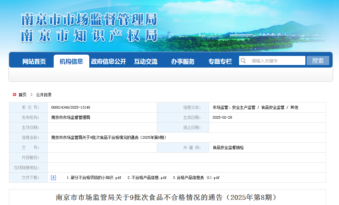339x205 pixels.
Task: Click the 南京市知识产权局 header title
Action: [x=89, y=36]
